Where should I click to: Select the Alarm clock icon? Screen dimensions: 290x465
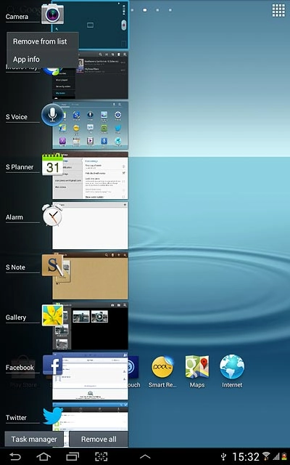click(x=52, y=215)
